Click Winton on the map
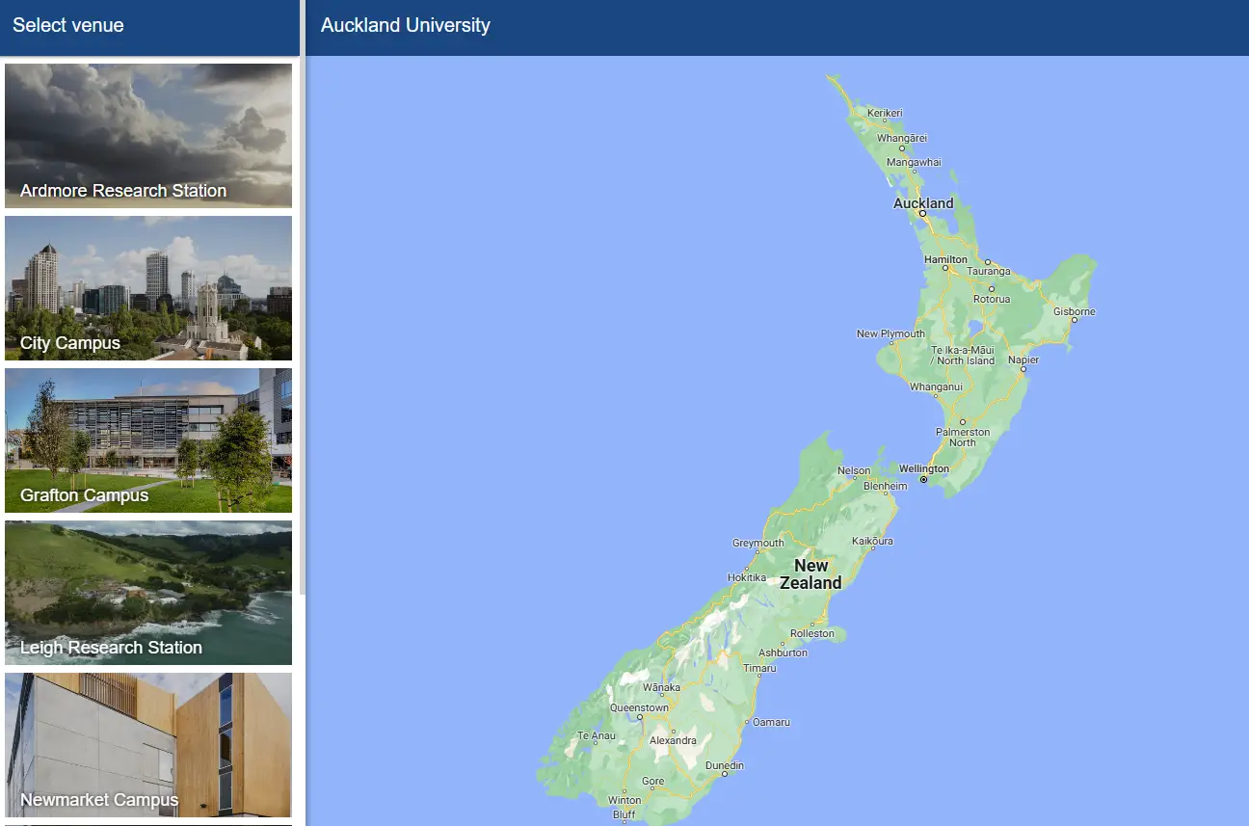The width and height of the screenshot is (1249, 826). click(x=624, y=801)
